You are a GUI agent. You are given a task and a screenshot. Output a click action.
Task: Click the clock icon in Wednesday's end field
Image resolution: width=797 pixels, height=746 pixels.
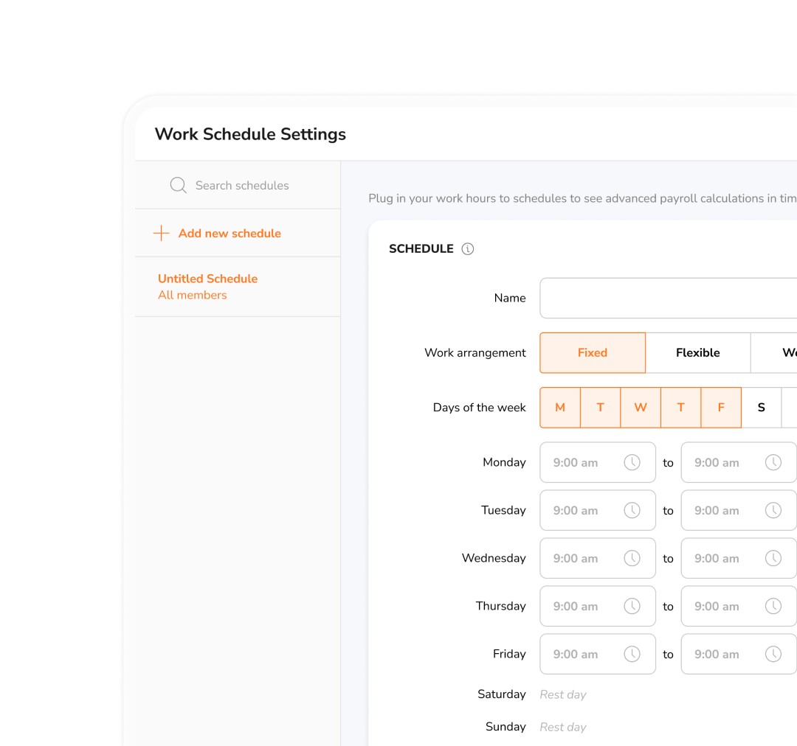[773, 558]
